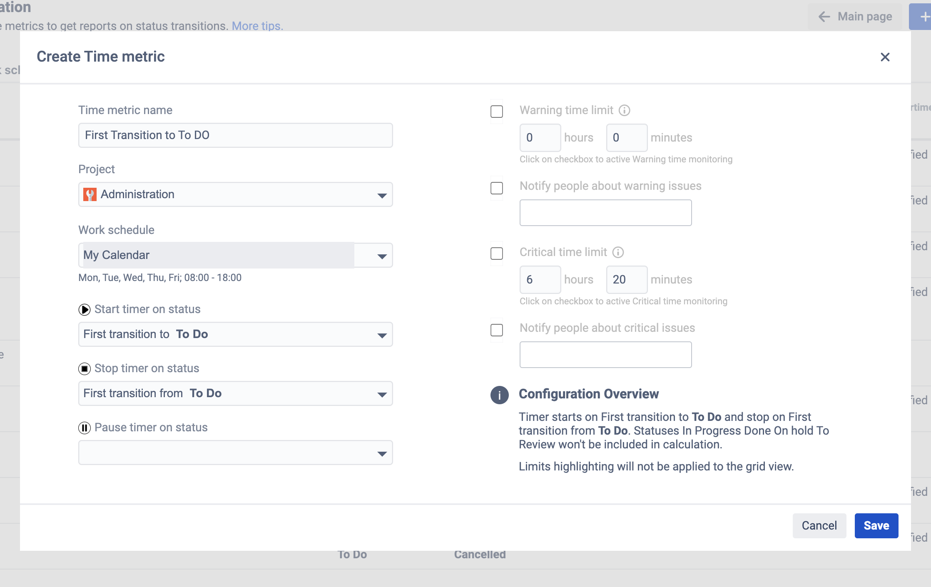Image resolution: width=931 pixels, height=587 pixels.
Task: Click the Critical time limit info icon
Action: pyautogui.click(x=618, y=252)
